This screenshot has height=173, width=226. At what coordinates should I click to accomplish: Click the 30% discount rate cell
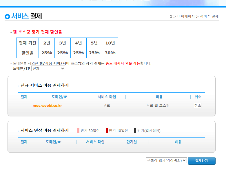point(110,53)
